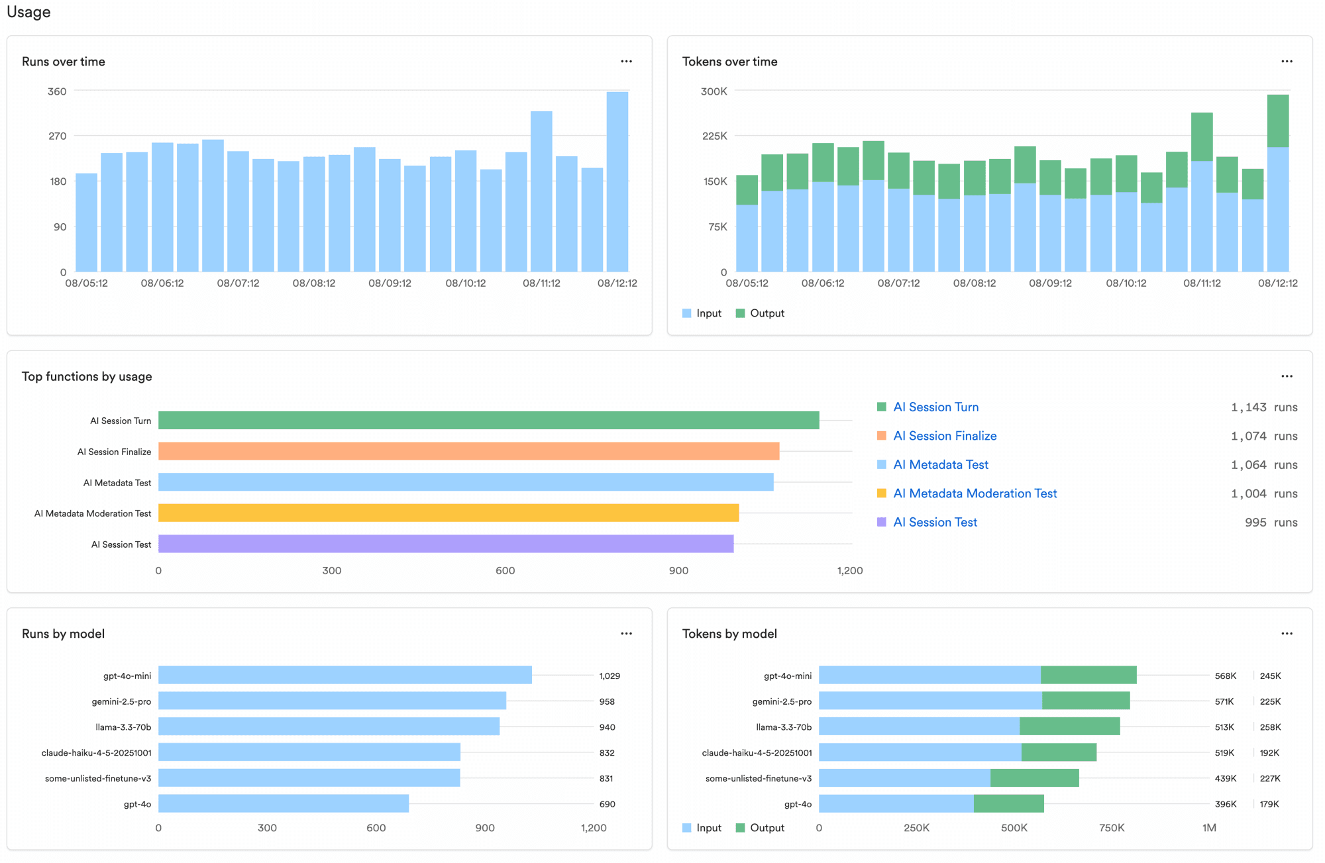Click the tallest last bar in Runs over time
The image size is (1325, 863).
click(x=617, y=181)
